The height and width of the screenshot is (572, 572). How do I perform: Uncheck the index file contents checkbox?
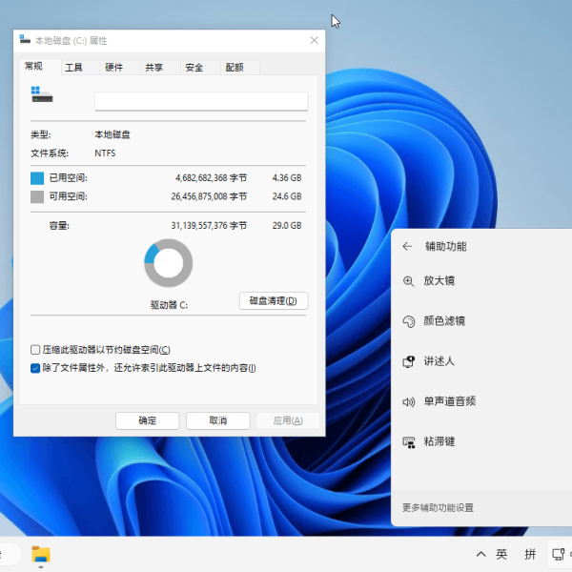tap(35, 368)
